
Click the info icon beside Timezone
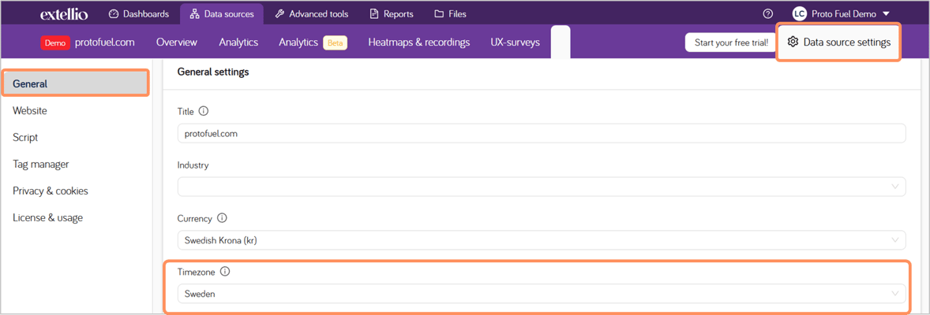coord(225,272)
